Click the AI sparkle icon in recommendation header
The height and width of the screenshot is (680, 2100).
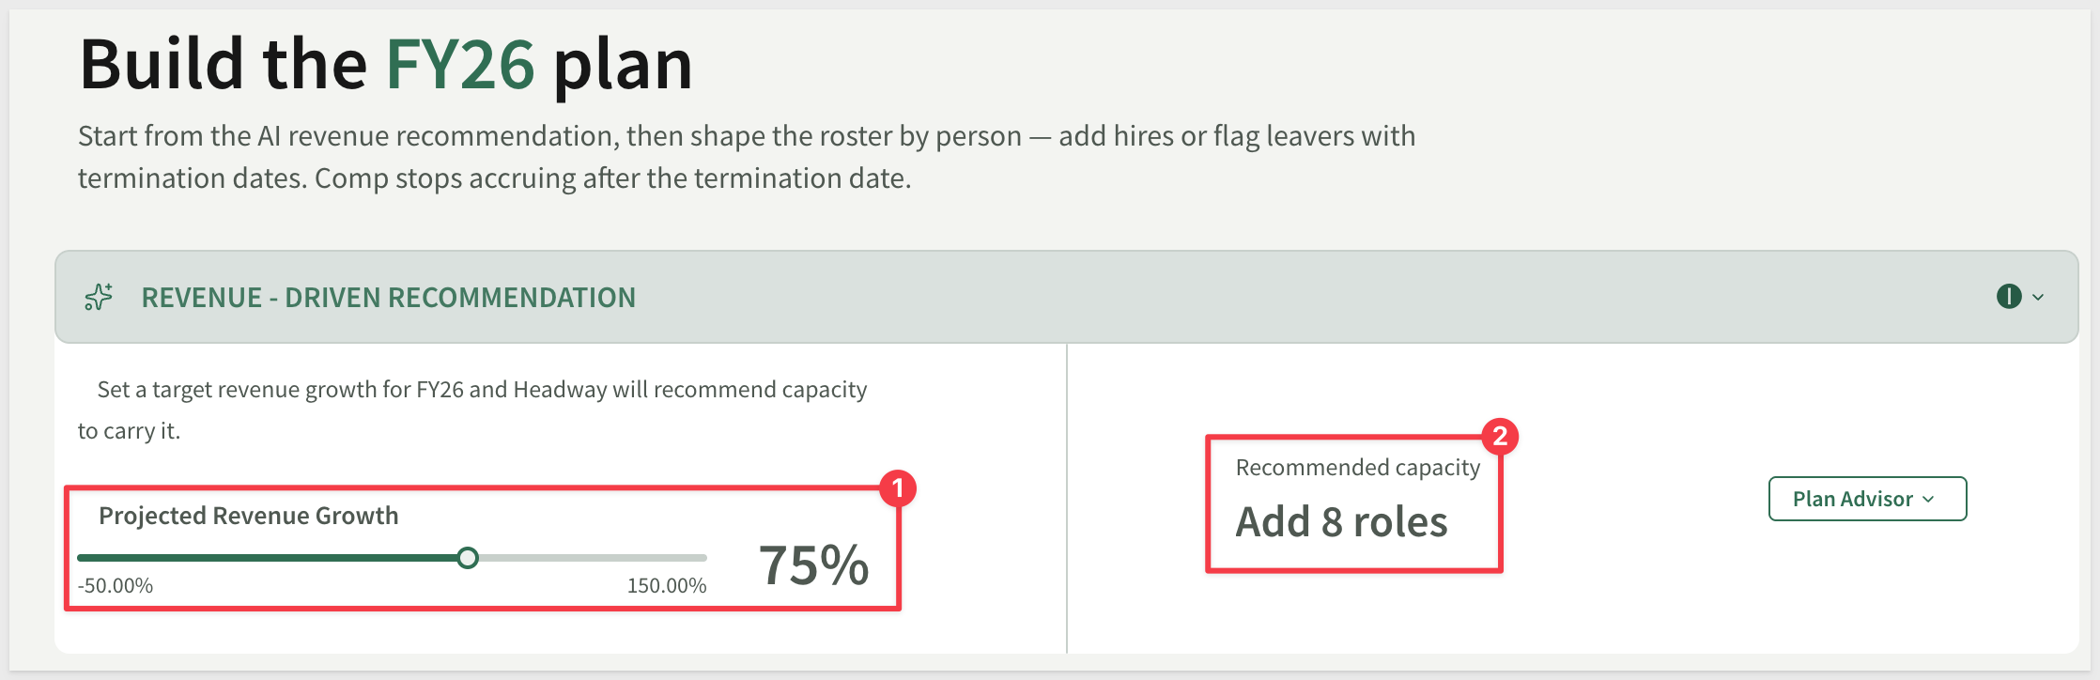click(x=99, y=297)
